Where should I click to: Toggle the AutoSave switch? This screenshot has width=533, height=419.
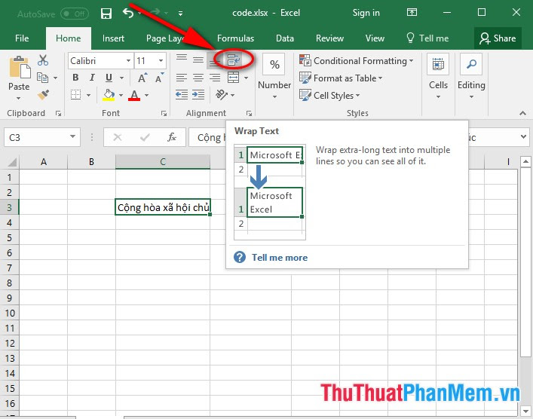tap(75, 14)
